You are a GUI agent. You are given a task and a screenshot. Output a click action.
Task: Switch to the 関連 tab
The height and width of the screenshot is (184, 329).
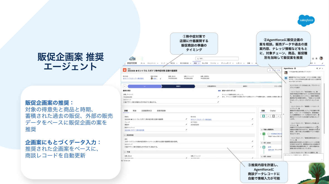134,111
